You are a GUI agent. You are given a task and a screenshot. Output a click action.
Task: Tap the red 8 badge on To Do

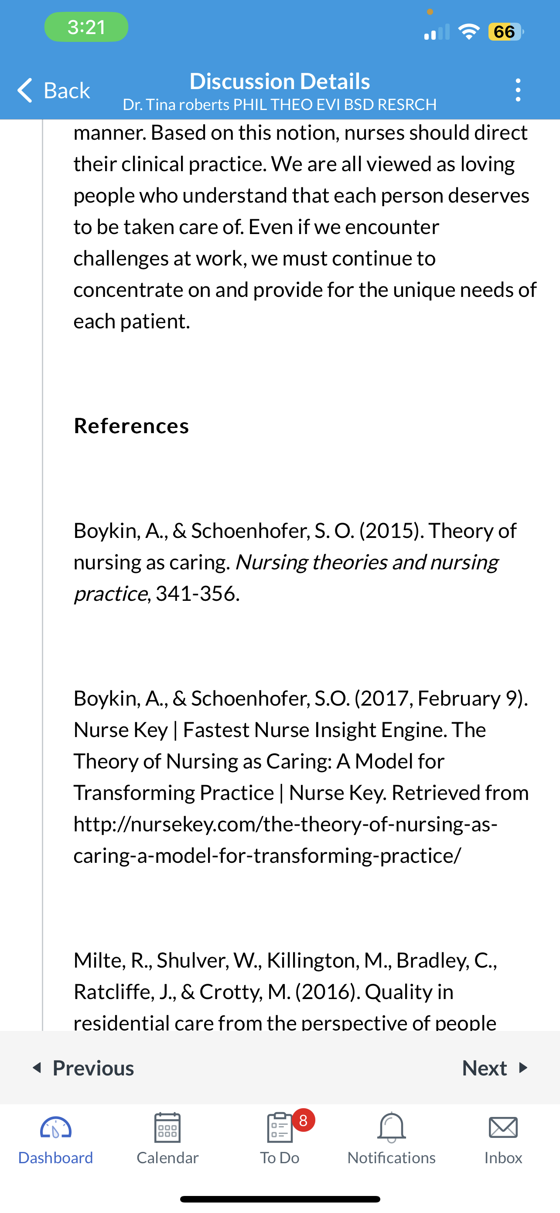pos(303,1120)
